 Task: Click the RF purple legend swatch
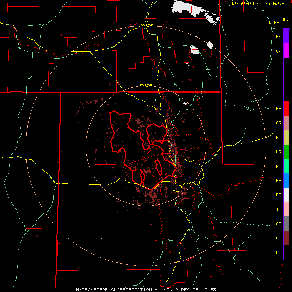286,36
